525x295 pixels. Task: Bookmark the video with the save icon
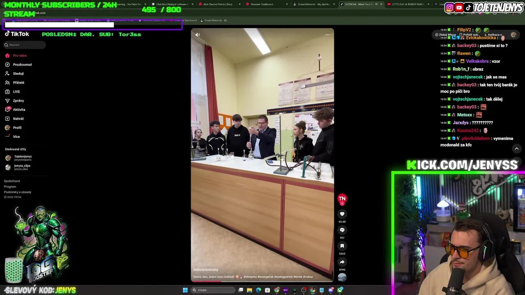point(342,246)
